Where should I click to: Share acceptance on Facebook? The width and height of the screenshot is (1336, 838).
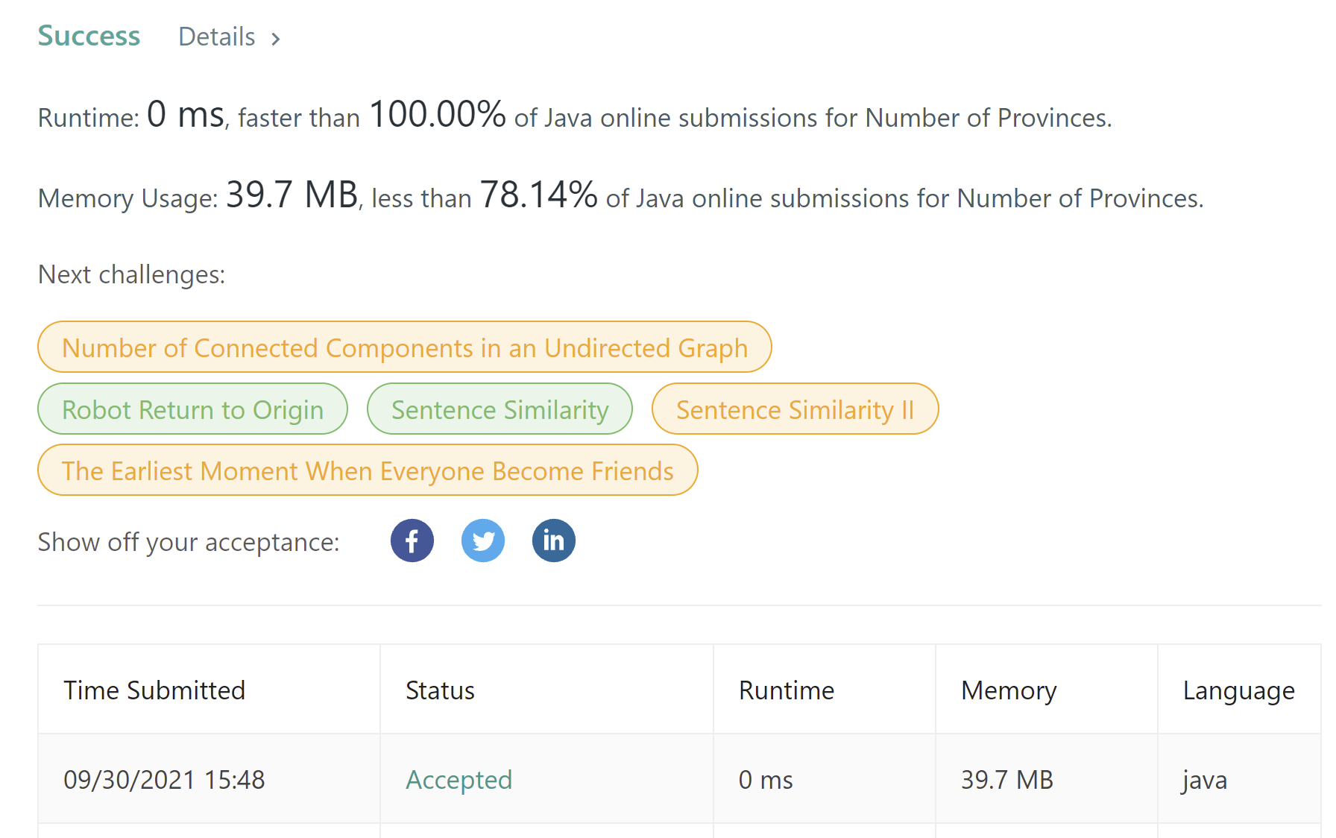point(412,541)
